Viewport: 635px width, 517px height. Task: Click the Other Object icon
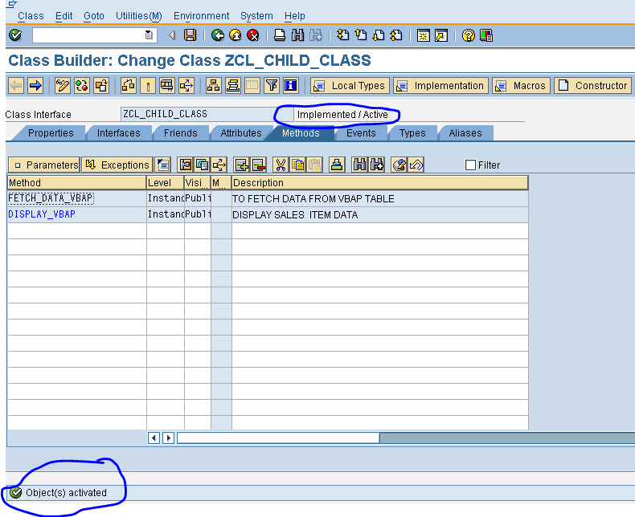coord(101,86)
